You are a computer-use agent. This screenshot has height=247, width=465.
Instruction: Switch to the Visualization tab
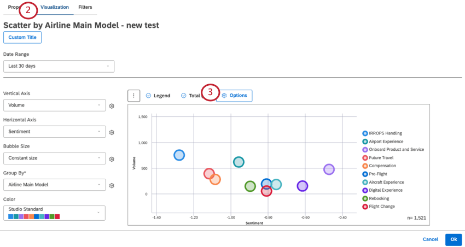(55, 7)
